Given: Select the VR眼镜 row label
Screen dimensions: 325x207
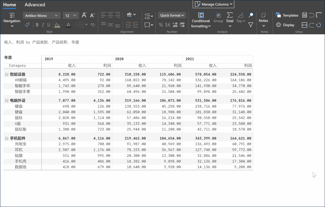Looking at the screenshot, I should (21, 80).
